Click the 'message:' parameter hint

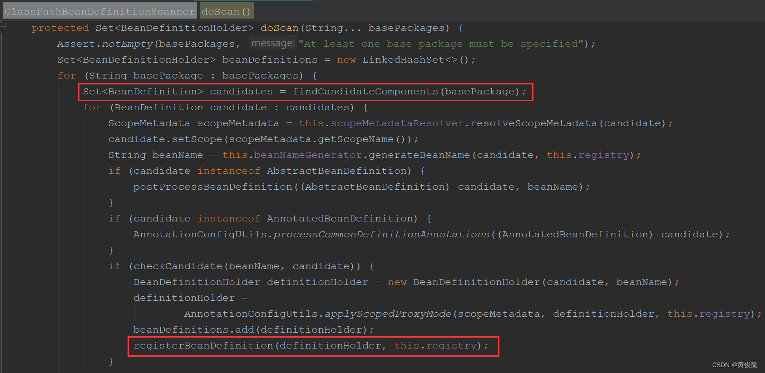[273, 43]
